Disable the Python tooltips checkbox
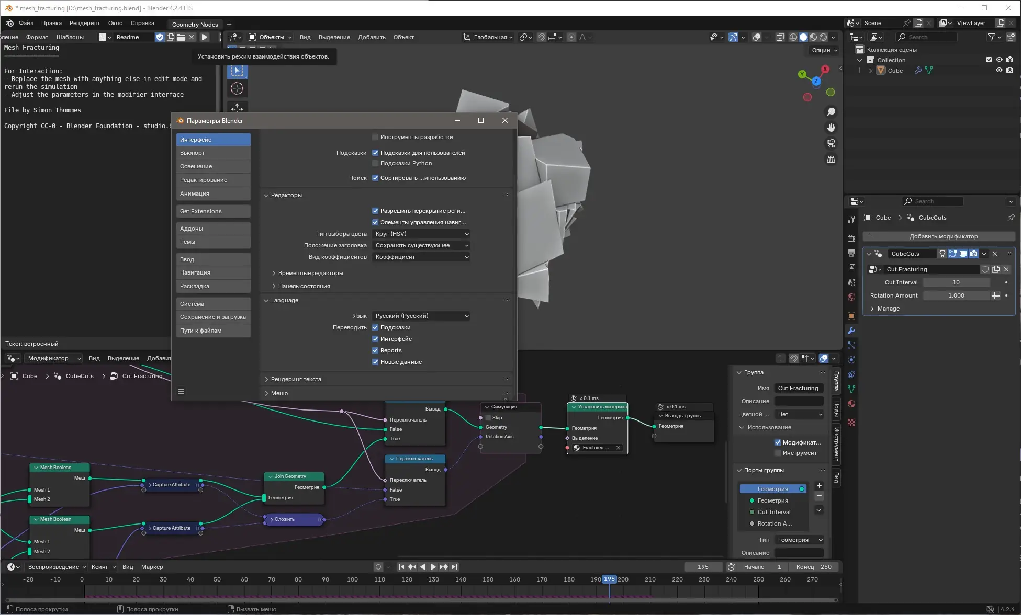 [375, 163]
